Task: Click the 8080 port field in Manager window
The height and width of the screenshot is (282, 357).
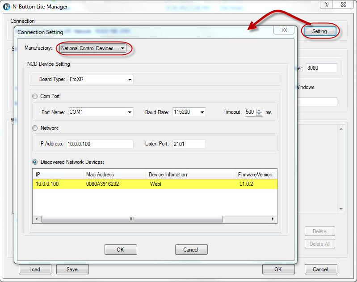Action: pos(321,68)
